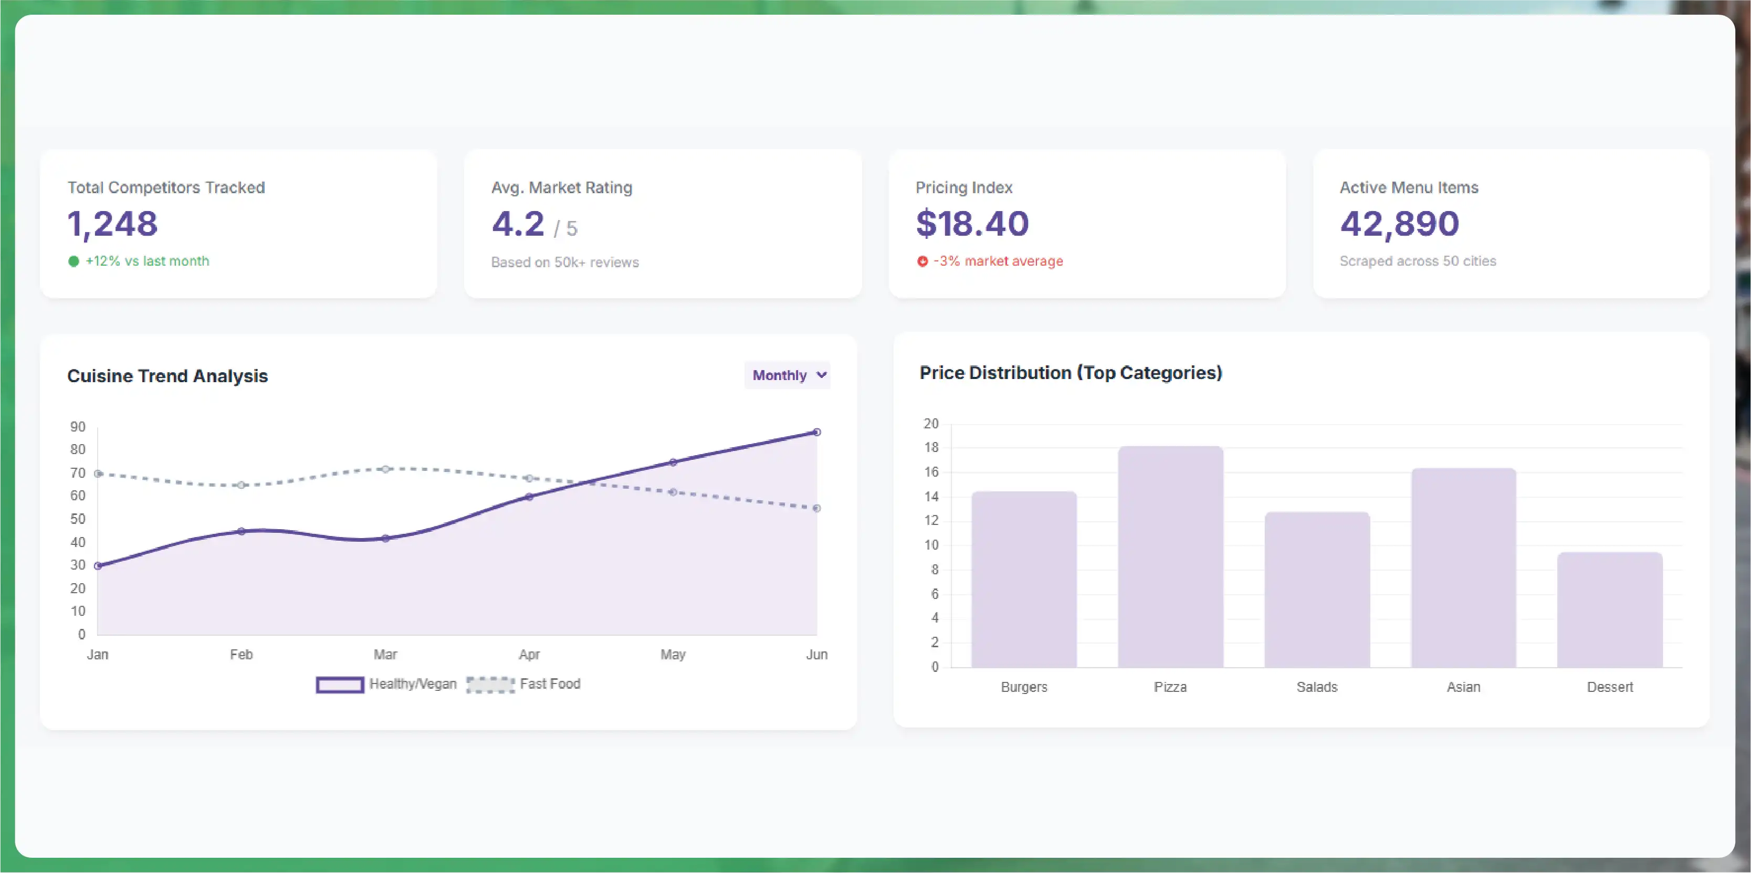
Task: Open the Pricing Index card
Action: point(1086,224)
